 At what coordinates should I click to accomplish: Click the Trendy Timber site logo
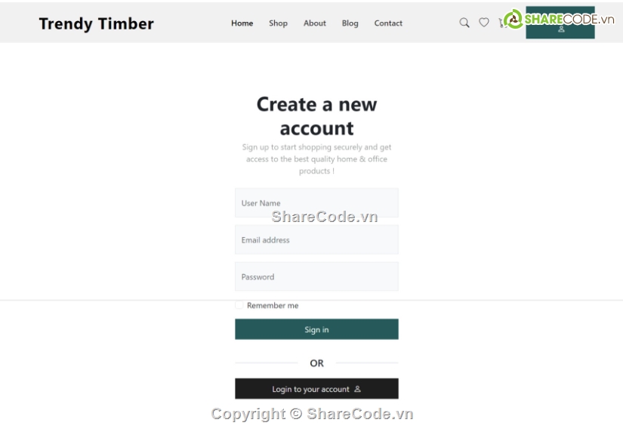coord(96,24)
